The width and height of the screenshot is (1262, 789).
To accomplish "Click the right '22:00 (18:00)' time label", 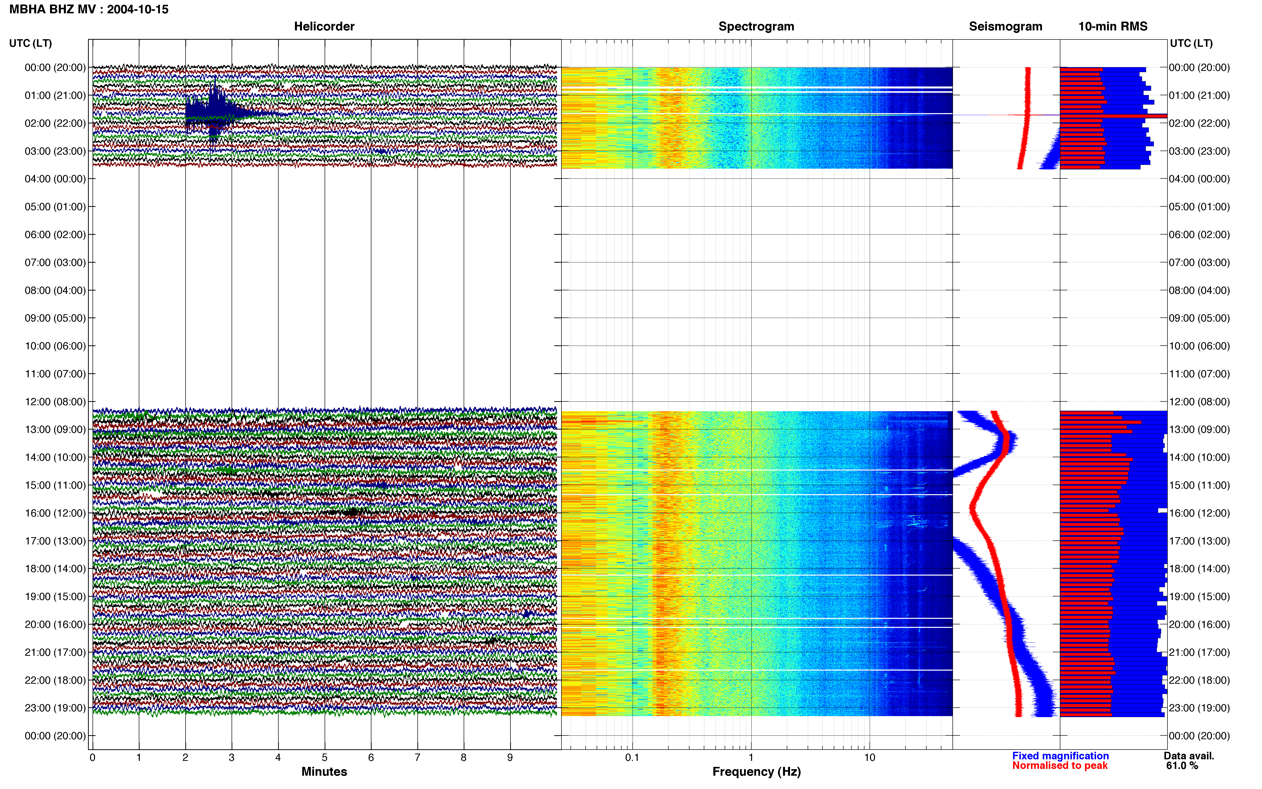I will pyautogui.click(x=1199, y=680).
